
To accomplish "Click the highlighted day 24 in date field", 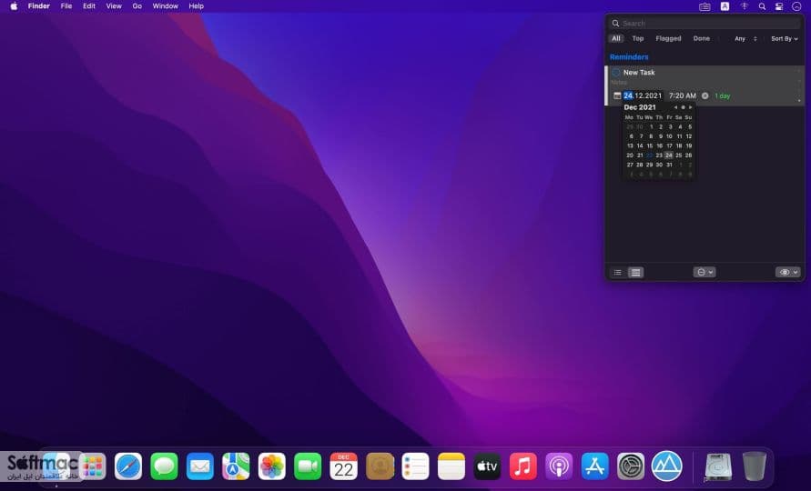I will 628,95.
